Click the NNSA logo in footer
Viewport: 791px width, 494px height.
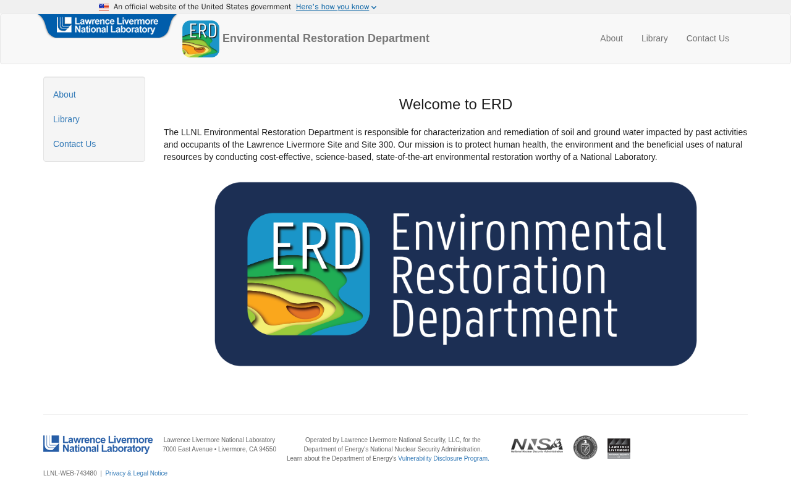pos(537,446)
